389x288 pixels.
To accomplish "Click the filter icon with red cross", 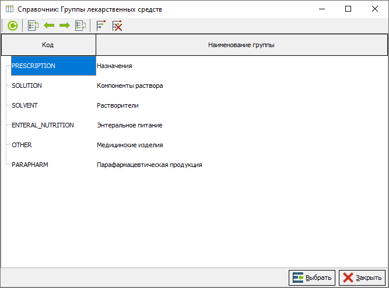I will coord(117,26).
